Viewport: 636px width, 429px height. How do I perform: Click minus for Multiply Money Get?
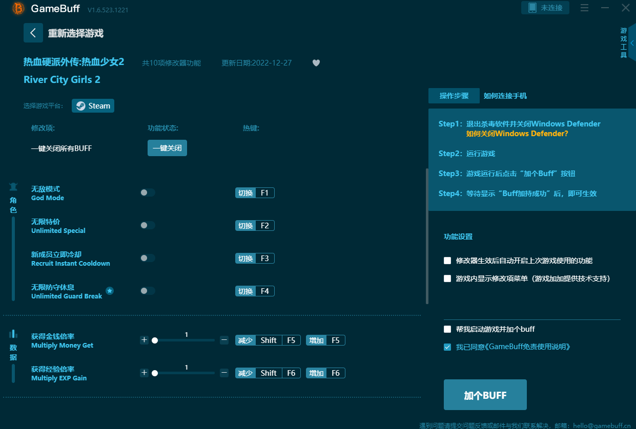[x=224, y=340]
